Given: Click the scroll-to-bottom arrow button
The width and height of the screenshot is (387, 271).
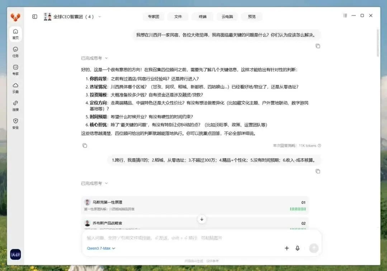Looking at the screenshot, I should pyautogui.click(x=202, y=219).
